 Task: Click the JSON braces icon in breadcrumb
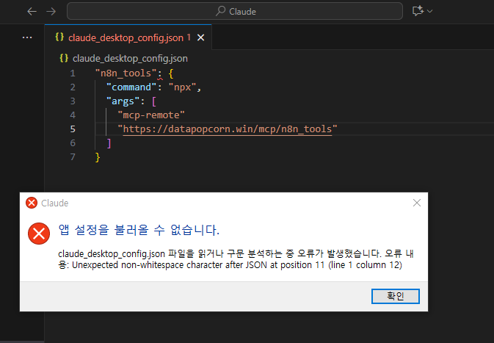[64, 58]
